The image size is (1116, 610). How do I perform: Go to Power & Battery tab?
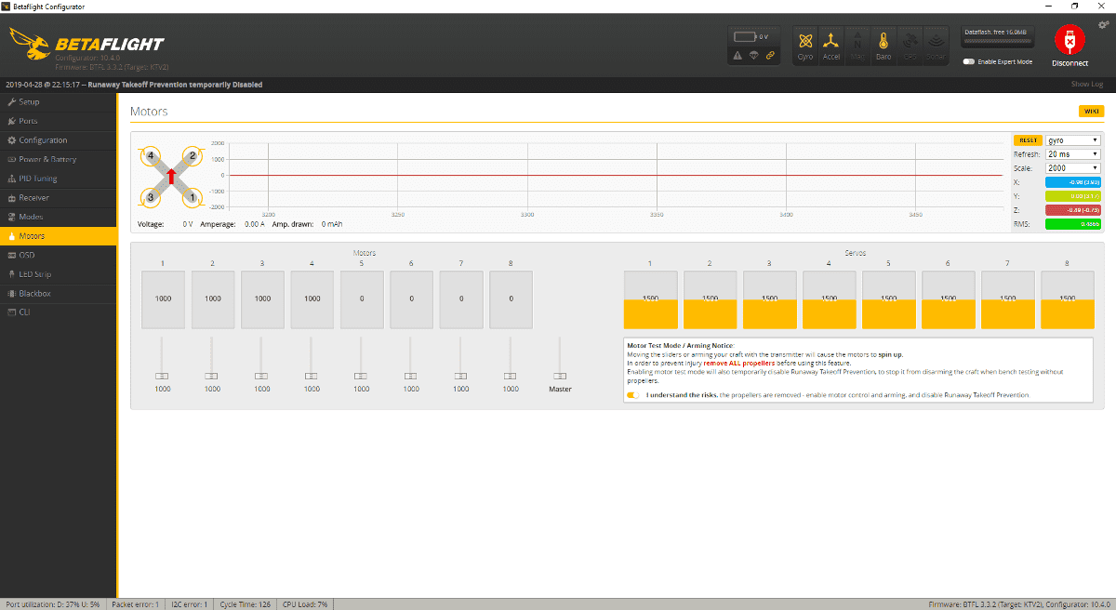(59, 159)
